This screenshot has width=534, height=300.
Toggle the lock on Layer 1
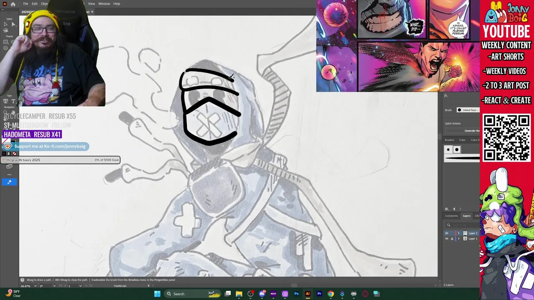(452, 239)
